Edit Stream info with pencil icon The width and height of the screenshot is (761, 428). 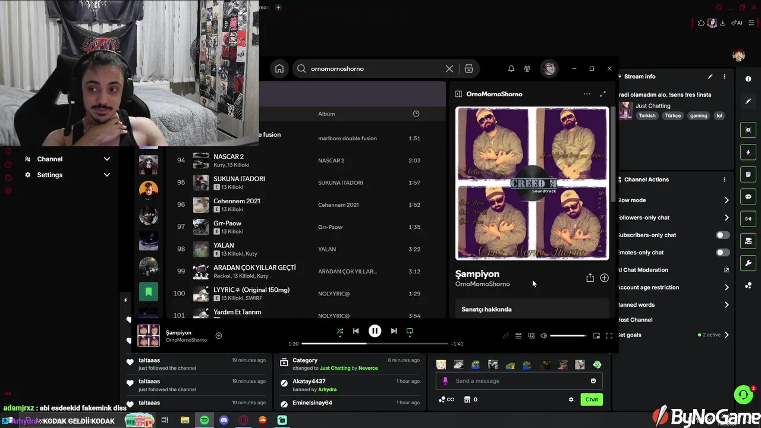point(710,77)
